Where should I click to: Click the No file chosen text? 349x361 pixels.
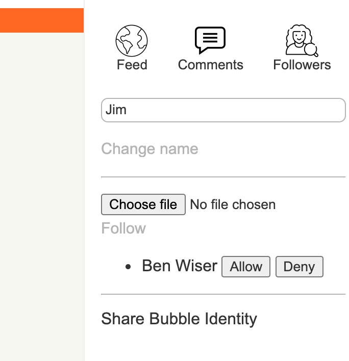233,204
